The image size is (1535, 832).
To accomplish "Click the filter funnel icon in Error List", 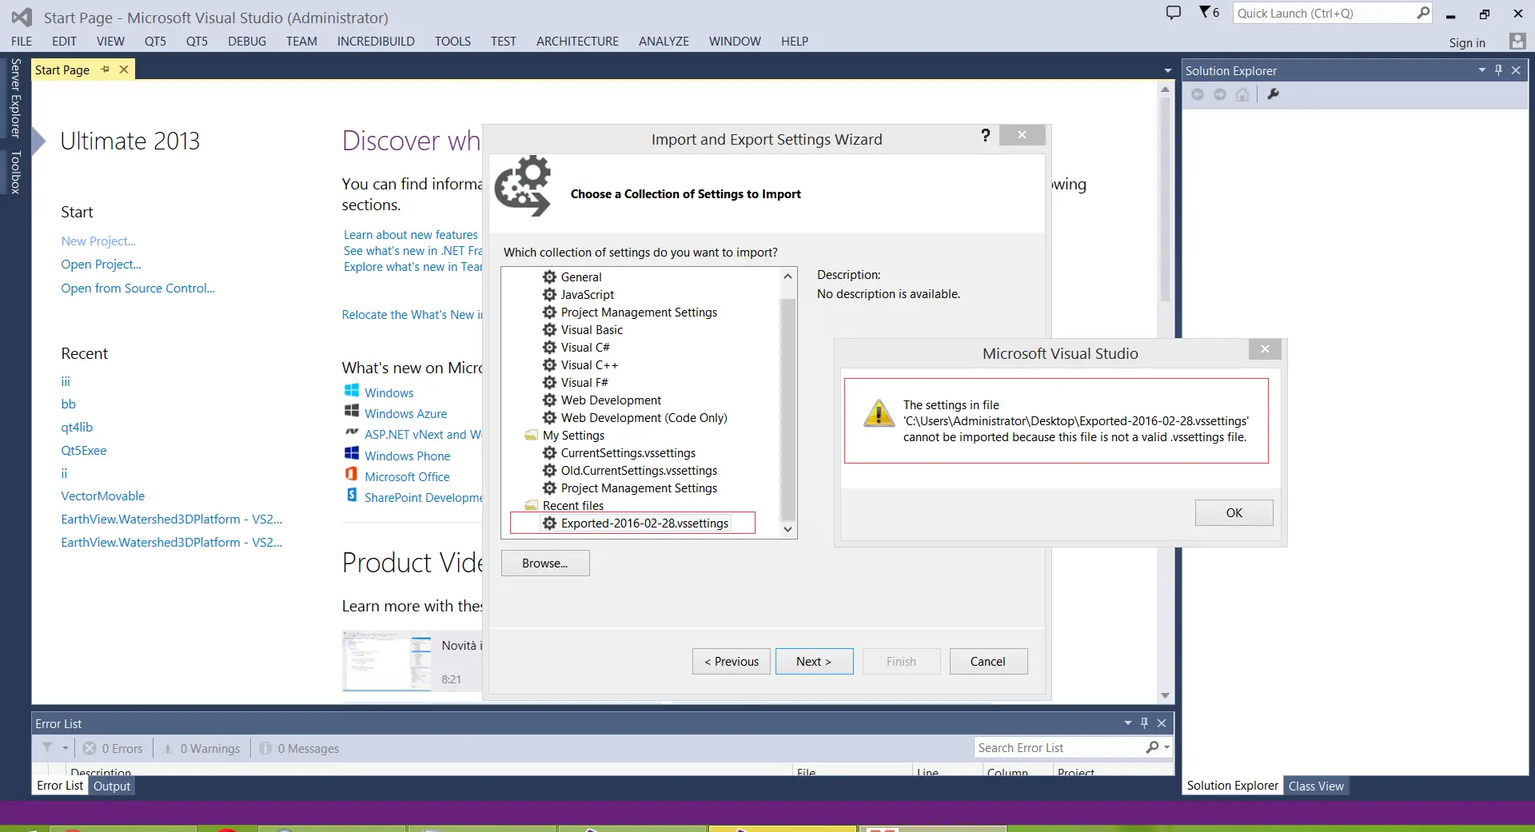I will [x=47, y=748].
